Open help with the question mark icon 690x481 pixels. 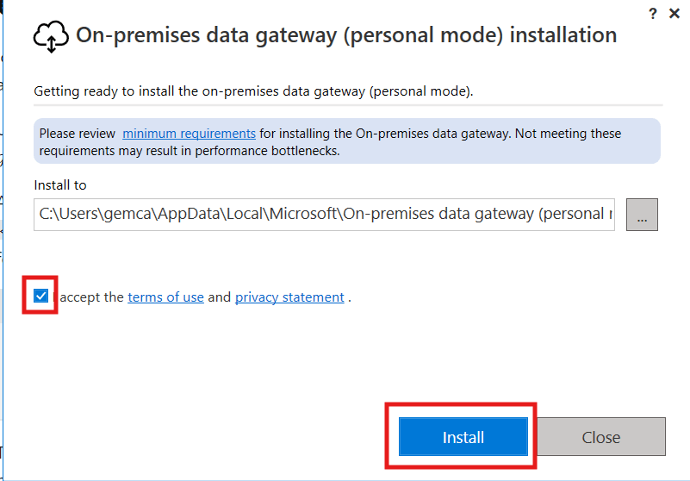point(653,14)
